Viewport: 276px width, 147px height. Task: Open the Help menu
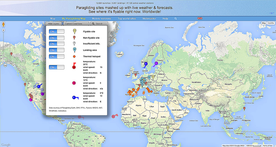coord(165,18)
